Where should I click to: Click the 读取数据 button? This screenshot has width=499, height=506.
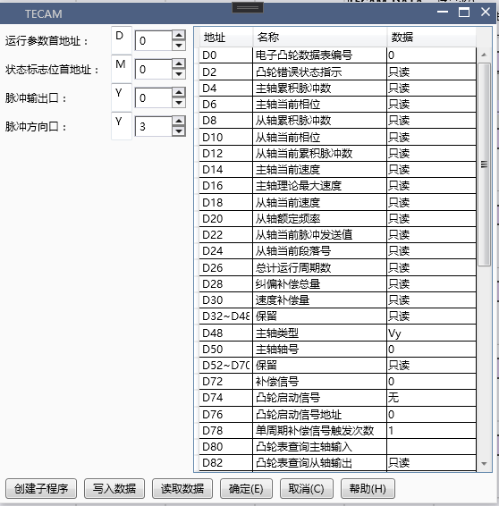tap(182, 489)
